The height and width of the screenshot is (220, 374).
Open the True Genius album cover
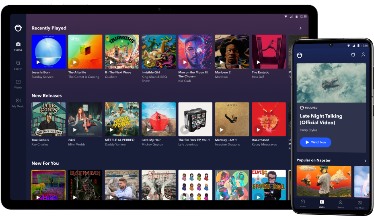(x=48, y=119)
